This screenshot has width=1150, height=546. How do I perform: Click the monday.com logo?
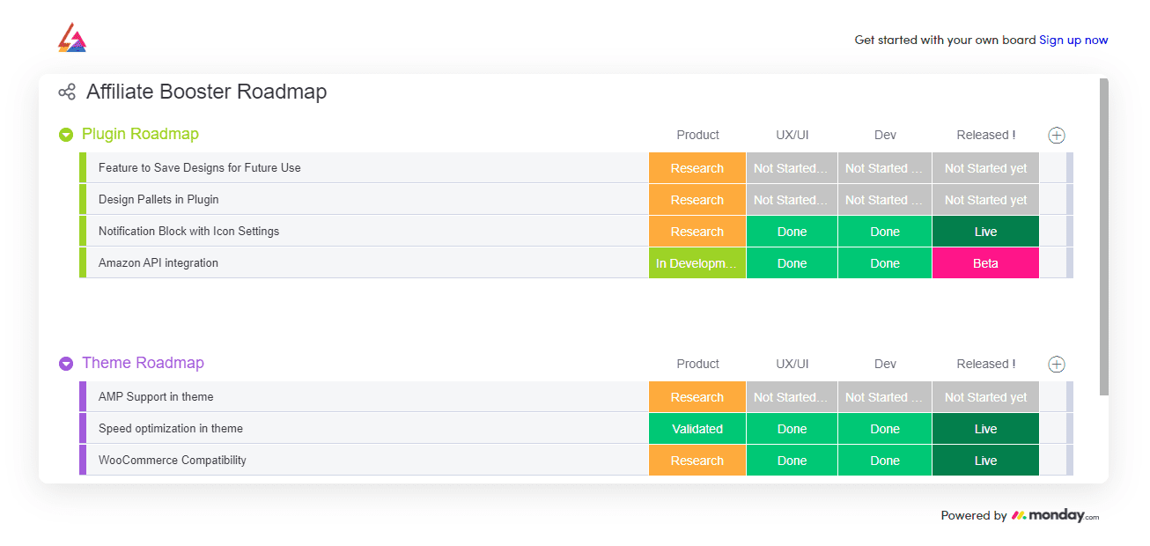[x=1055, y=516]
